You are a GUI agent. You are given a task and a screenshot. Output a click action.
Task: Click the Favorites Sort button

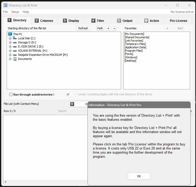(180, 28)
